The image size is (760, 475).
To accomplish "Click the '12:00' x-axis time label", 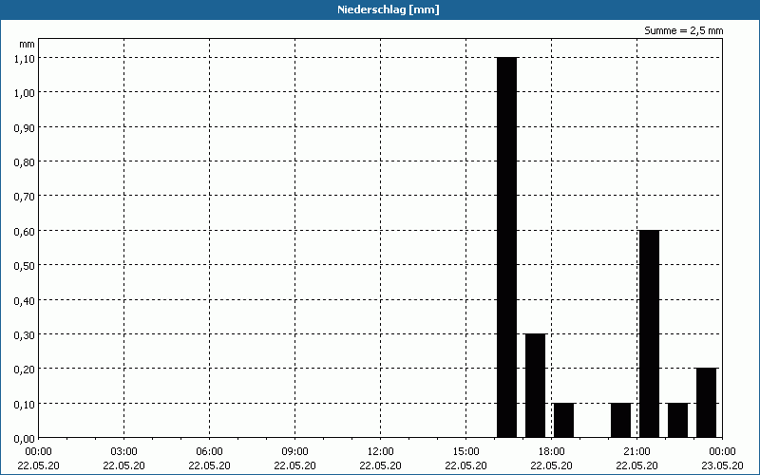I will point(381,452).
